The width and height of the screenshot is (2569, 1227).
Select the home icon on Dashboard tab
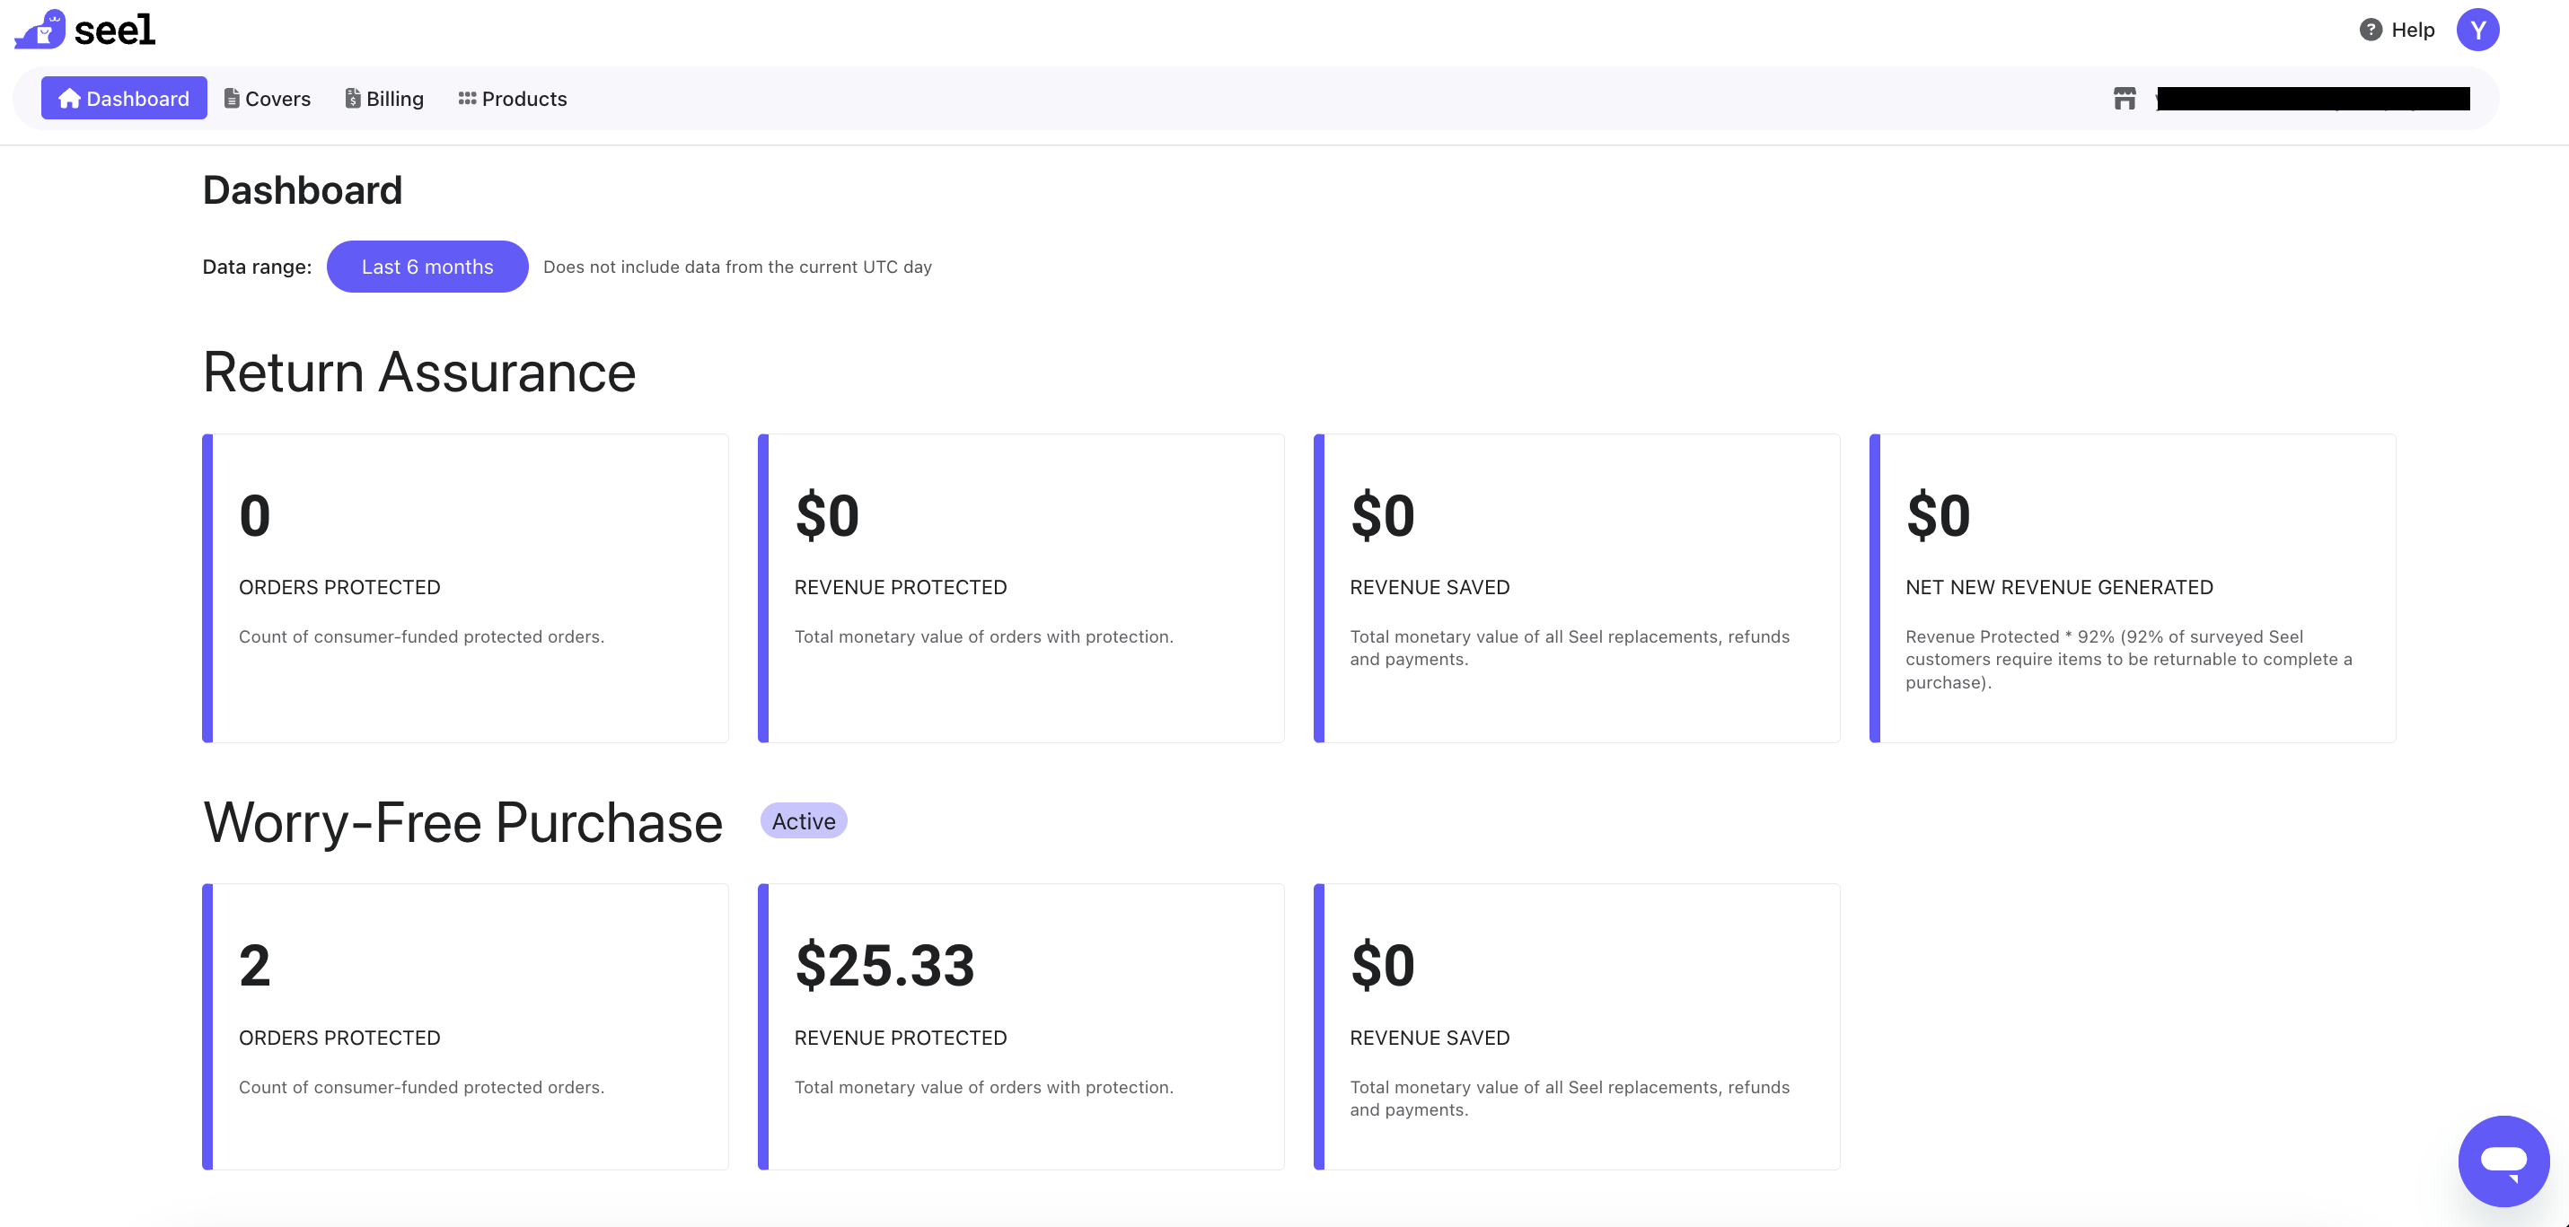coord(69,98)
